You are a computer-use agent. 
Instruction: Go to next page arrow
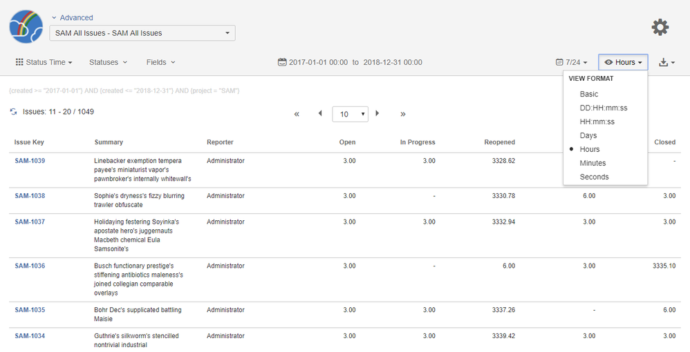[377, 113]
